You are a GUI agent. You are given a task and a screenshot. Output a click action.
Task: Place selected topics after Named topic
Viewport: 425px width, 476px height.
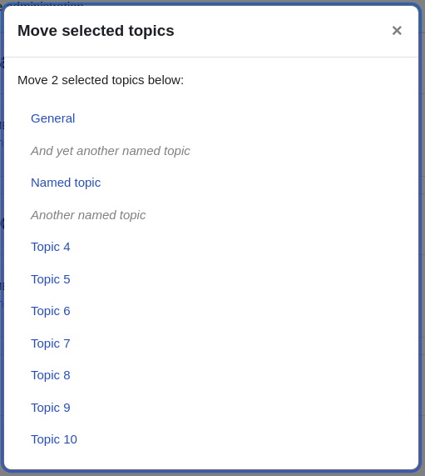point(66,183)
